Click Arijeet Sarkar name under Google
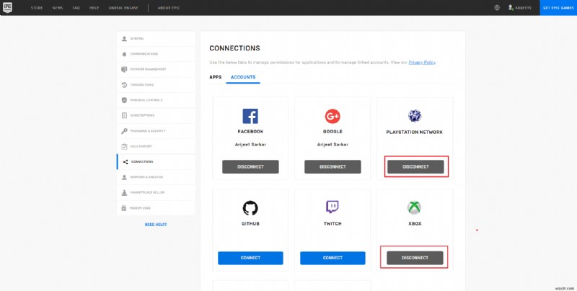The width and height of the screenshot is (577, 291). [x=332, y=145]
